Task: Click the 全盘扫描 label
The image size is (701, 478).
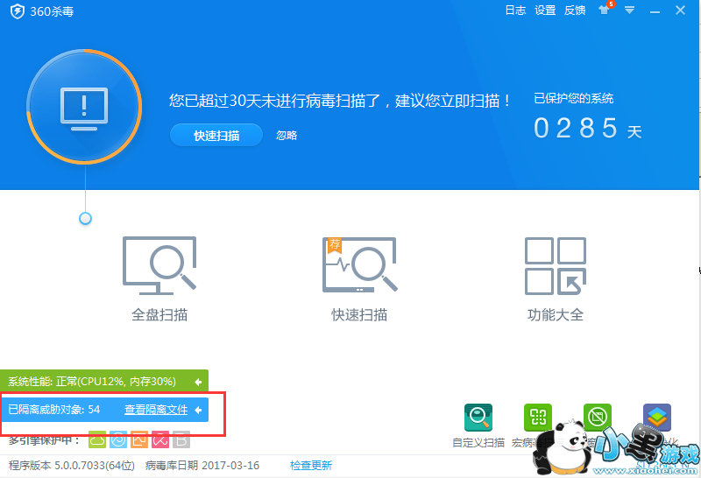Action: coord(159,315)
